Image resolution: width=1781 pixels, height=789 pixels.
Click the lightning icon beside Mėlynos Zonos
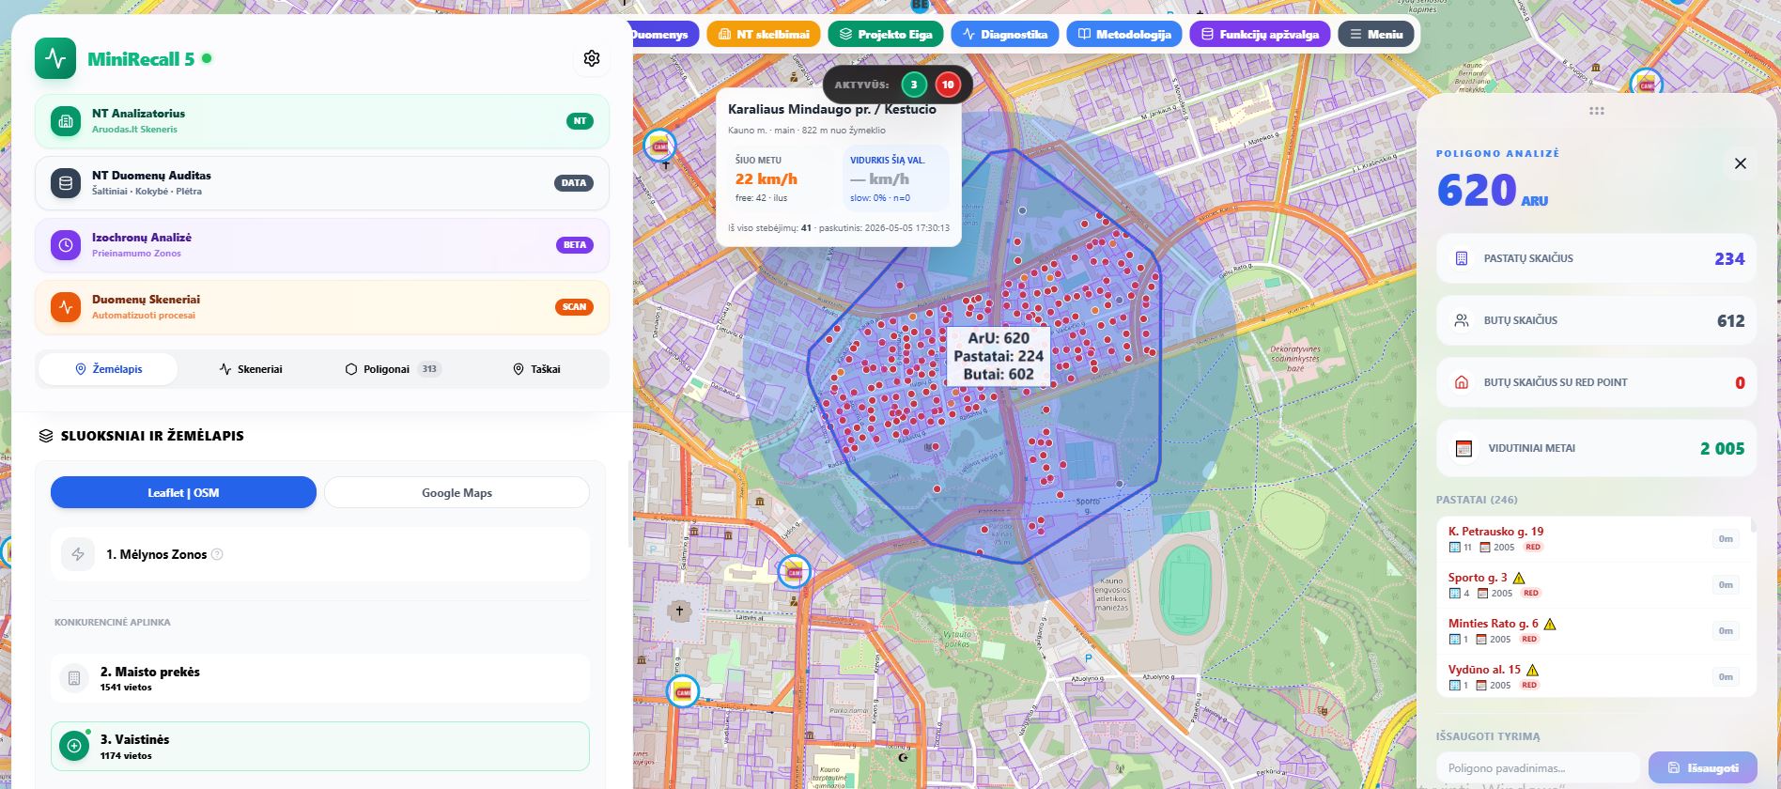78,554
